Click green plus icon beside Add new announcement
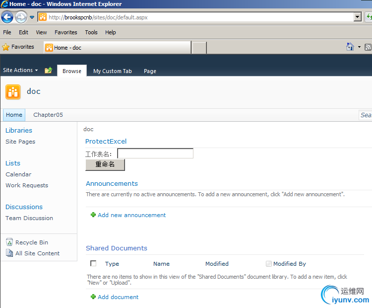Screen dimensions: 372x308 93,215
